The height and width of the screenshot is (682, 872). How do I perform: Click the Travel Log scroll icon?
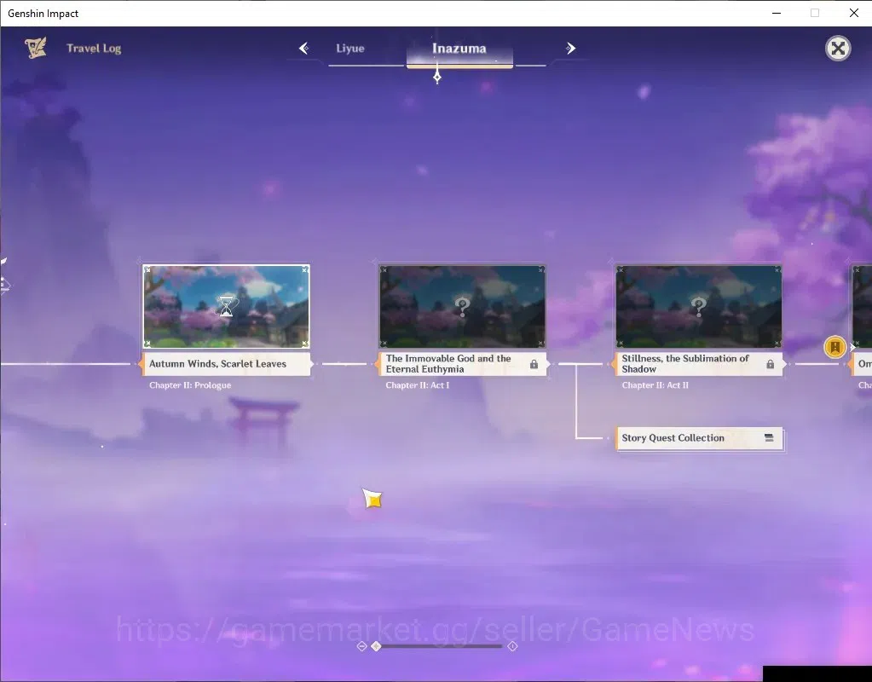pyautogui.click(x=36, y=48)
